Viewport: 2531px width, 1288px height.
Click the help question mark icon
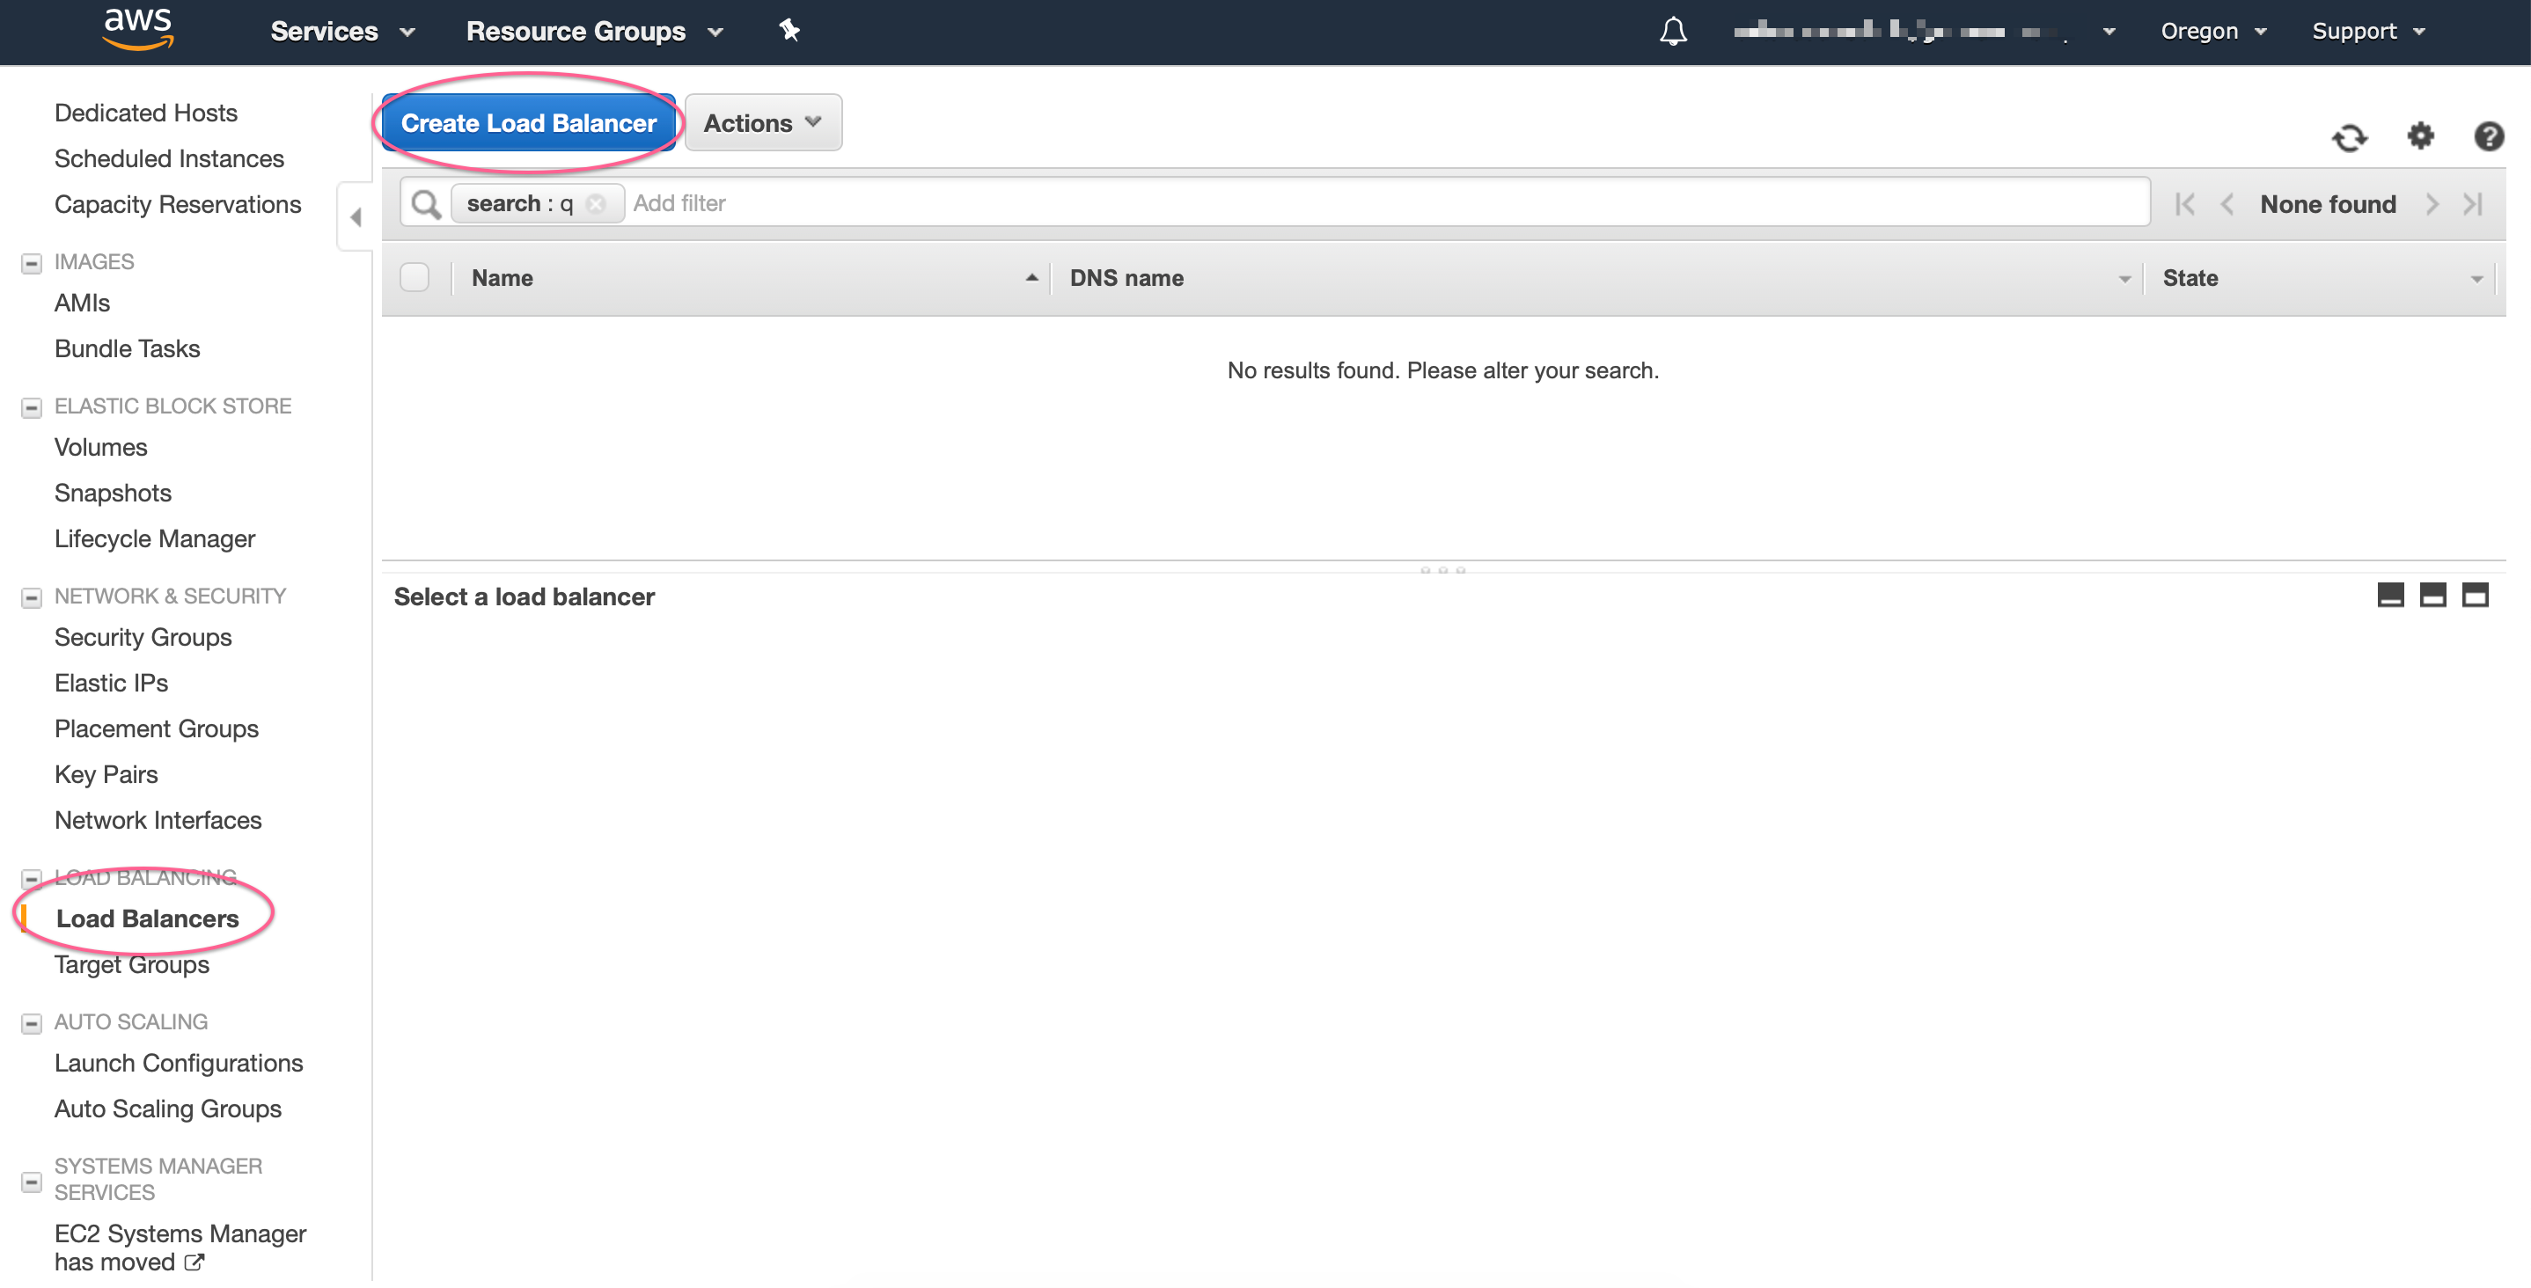[2488, 135]
